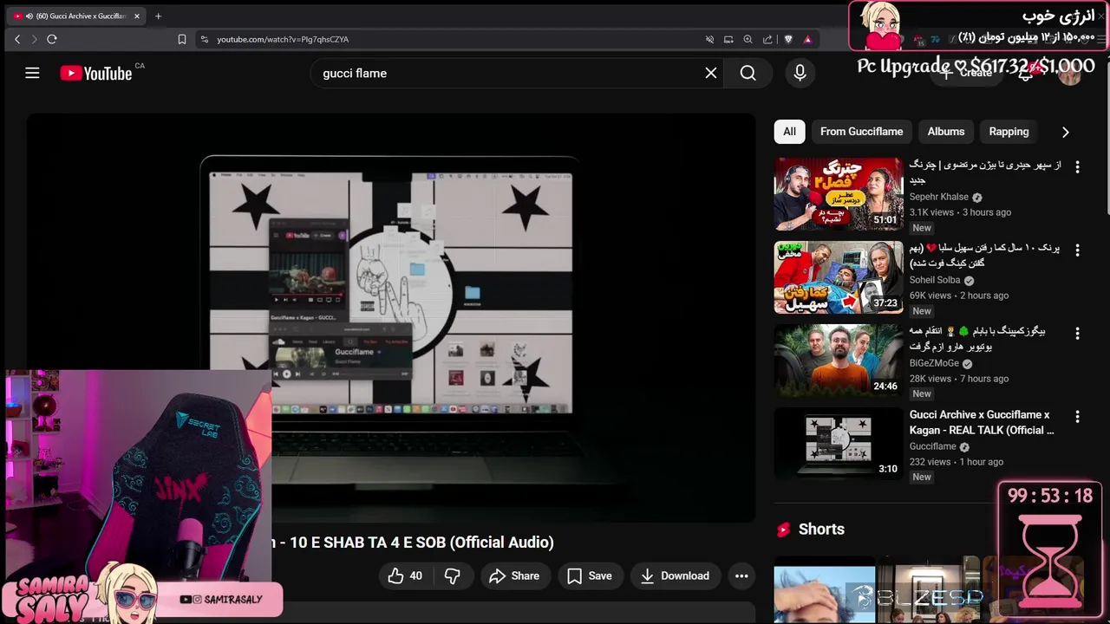Click the share icon in the address bar
Viewport: 1110px width, 624px height.
767,39
